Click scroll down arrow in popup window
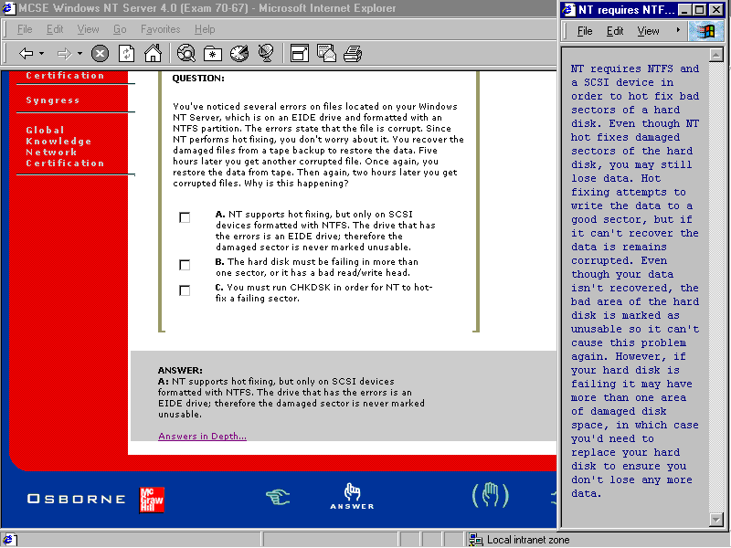The height and width of the screenshot is (548, 731). 716,520
